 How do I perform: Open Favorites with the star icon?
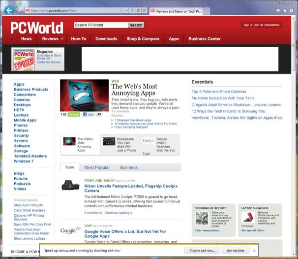285,11
